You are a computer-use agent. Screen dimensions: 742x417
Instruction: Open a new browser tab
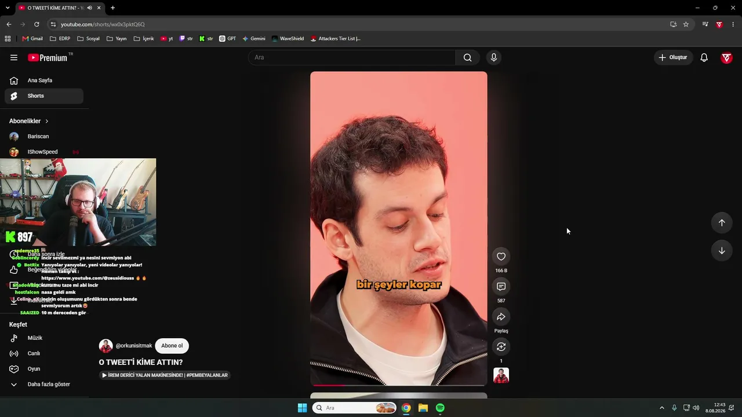click(x=112, y=8)
